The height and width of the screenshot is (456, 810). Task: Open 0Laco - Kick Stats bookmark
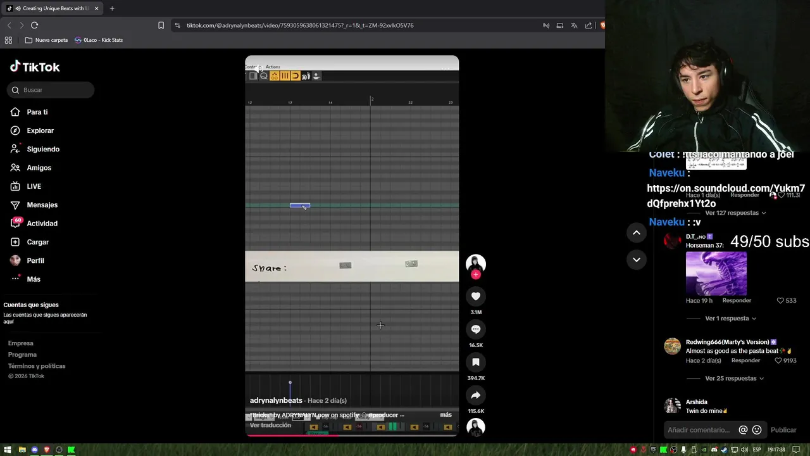pyautogui.click(x=99, y=40)
